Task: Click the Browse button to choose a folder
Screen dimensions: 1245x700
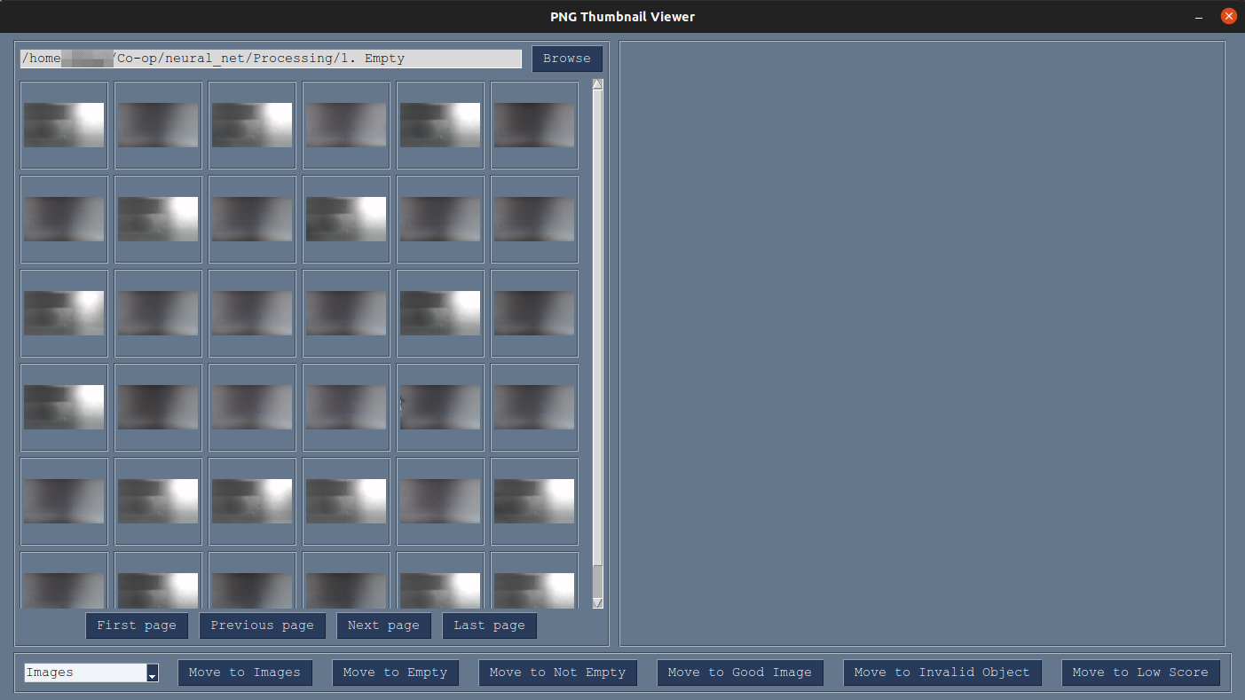Action: pyautogui.click(x=567, y=58)
